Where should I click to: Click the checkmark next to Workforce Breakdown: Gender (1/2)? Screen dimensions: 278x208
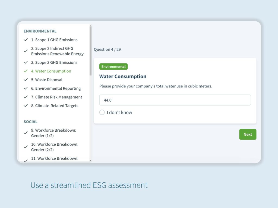click(x=26, y=133)
